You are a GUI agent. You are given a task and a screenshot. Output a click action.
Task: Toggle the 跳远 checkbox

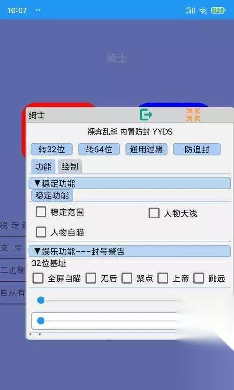click(x=199, y=278)
